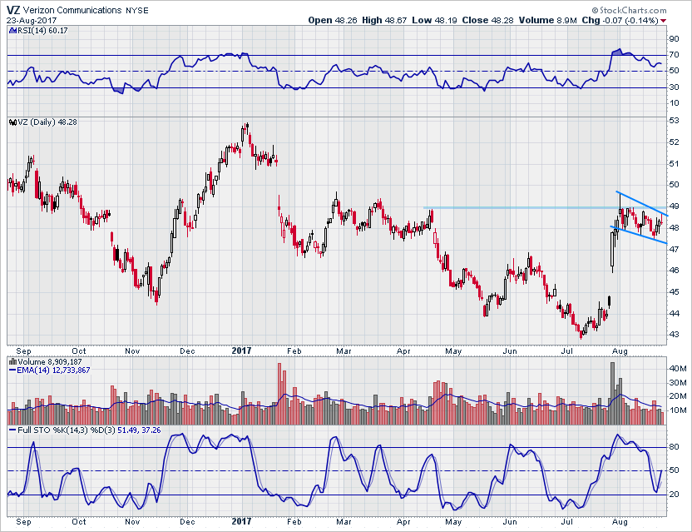Click the volume bars icon beside Volume label
The width and height of the screenshot is (692, 532).
click(x=12, y=362)
